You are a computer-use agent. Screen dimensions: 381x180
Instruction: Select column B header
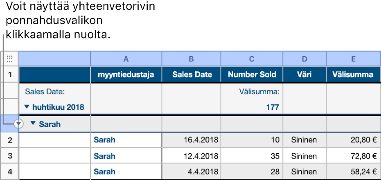pyautogui.click(x=191, y=59)
